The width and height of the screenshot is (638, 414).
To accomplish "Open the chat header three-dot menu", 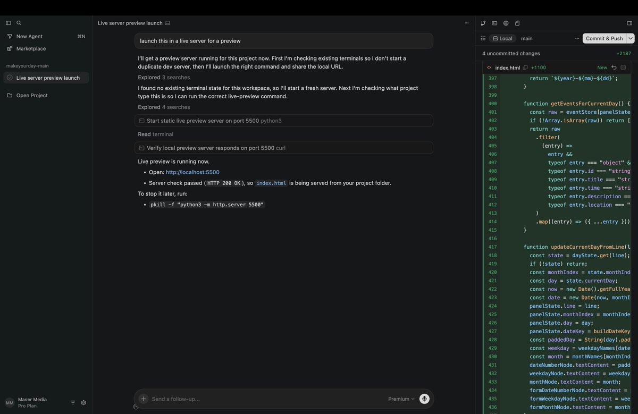I will 467,23.
